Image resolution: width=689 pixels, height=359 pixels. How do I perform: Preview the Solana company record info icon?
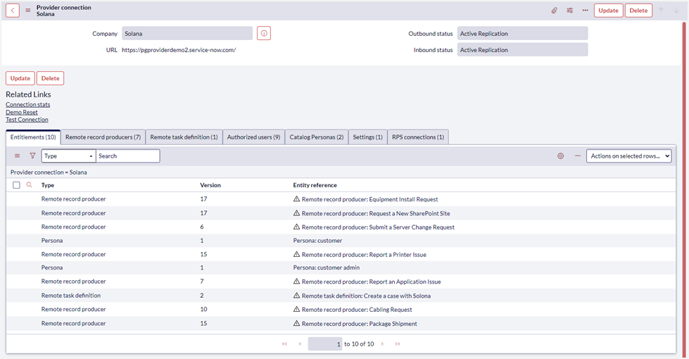click(264, 33)
